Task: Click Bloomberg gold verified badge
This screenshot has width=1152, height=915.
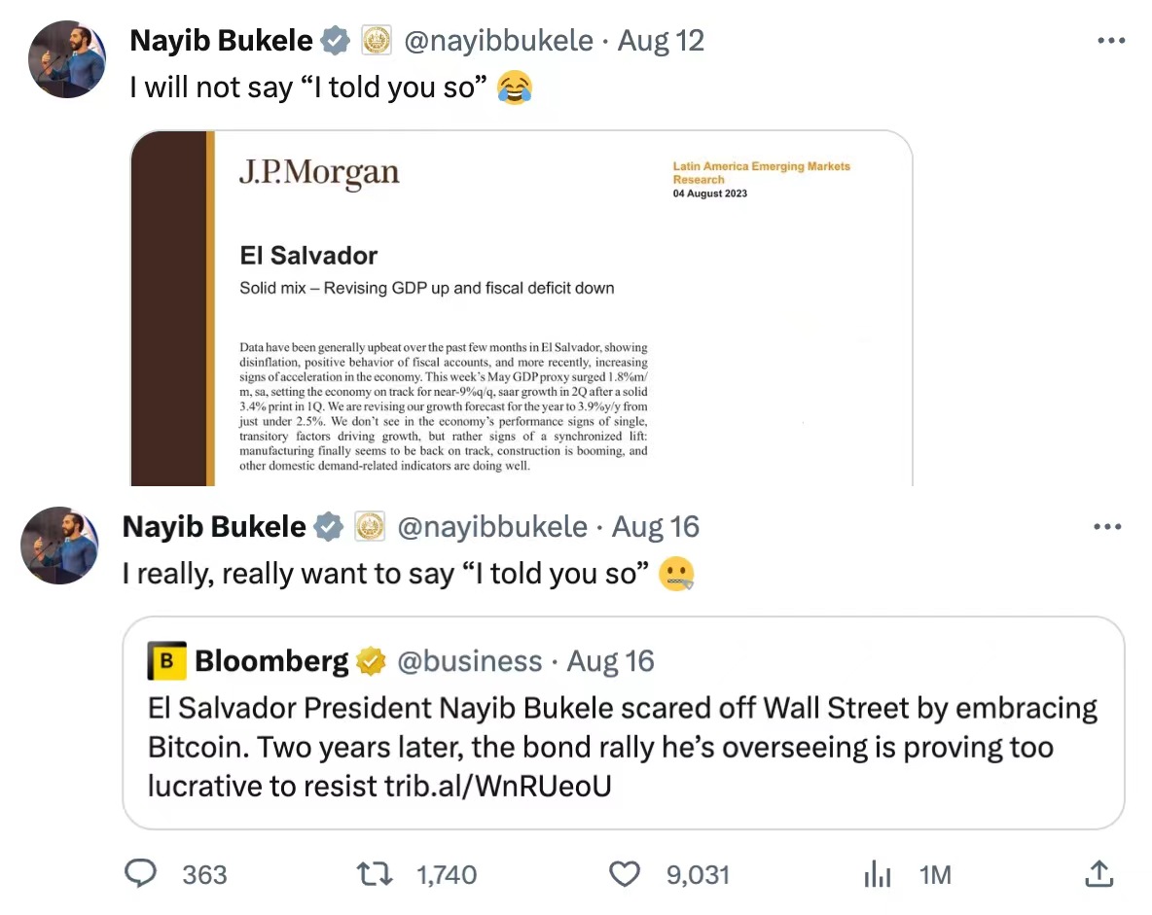Action: tap(370, 661)
